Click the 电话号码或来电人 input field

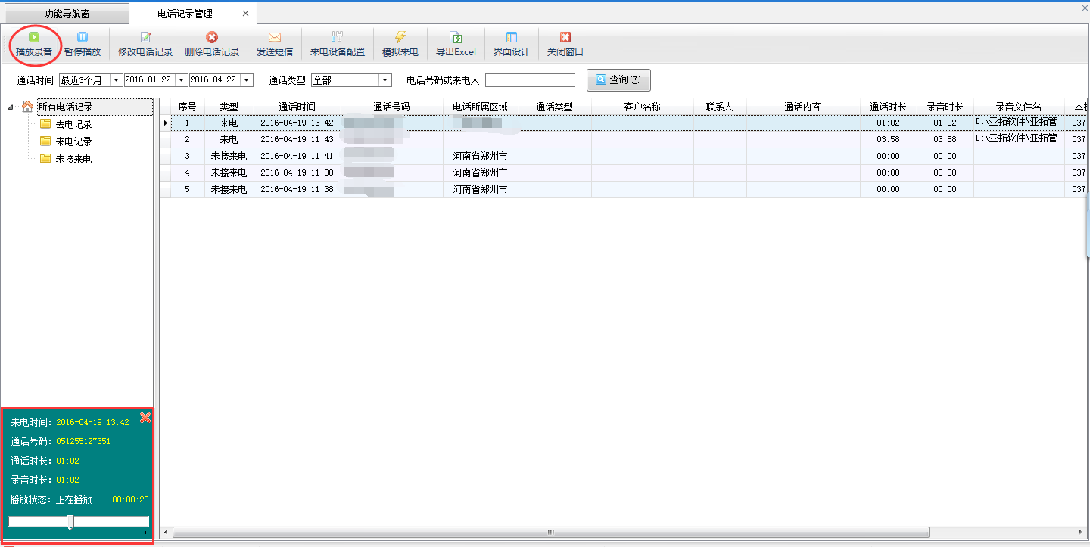(x=530, y=80)
